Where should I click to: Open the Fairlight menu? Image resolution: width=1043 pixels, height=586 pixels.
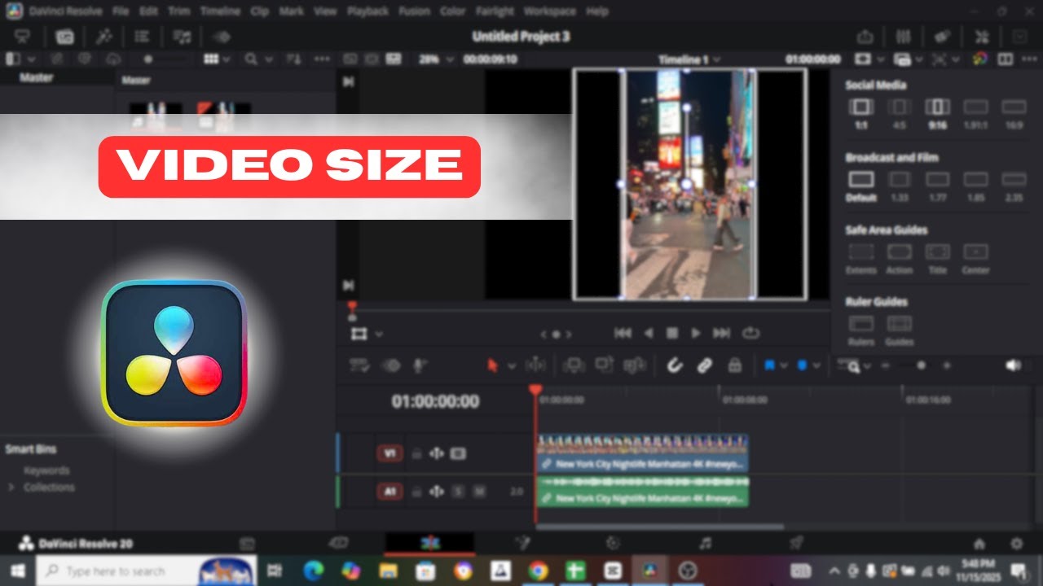495,11
